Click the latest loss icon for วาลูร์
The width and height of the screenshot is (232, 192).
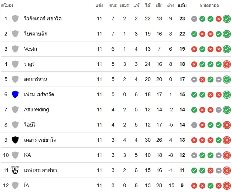click(x=227, y=64)
